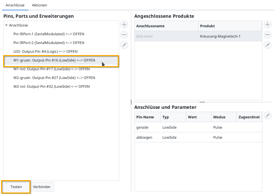275x194 pixels.
Task: Click the minus icon beside the pins list
Action: coord(124,35)
